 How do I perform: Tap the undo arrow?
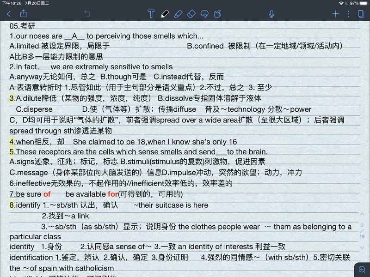pos(87,14)
